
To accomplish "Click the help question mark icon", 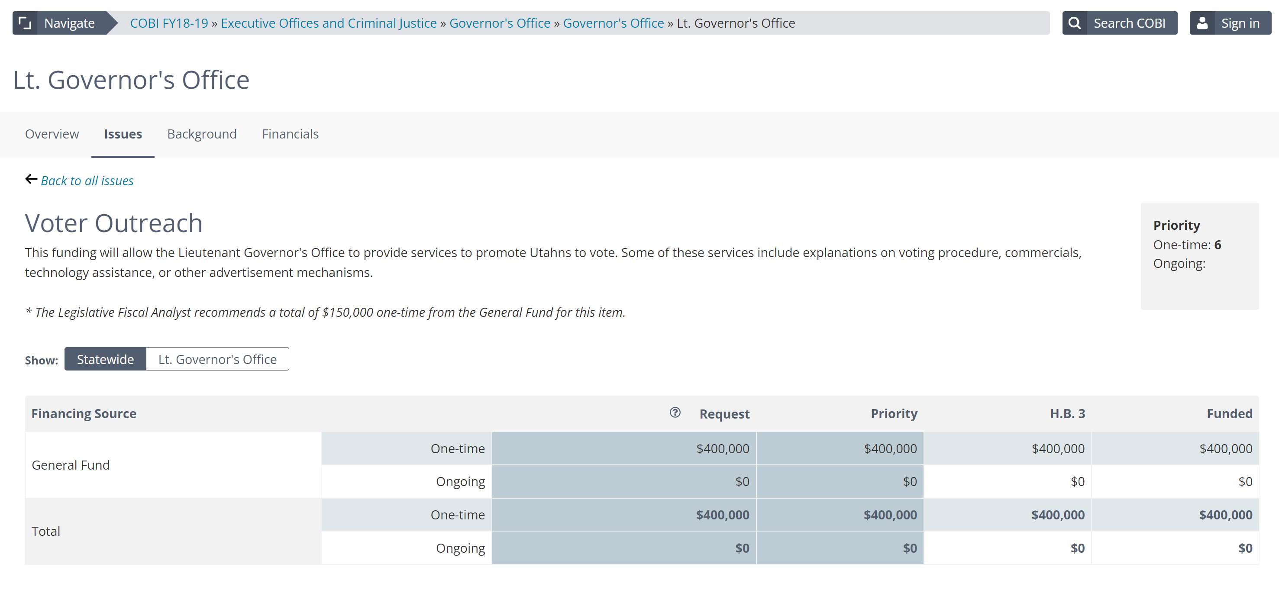I will [675, 412].
